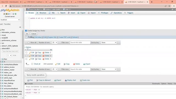
Task: Open the Console History link
Action: 170,84
